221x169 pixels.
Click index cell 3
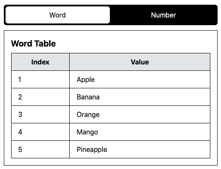click(40, 114)
